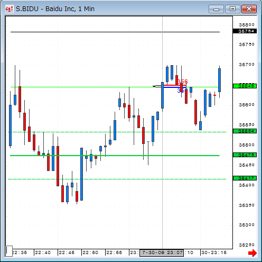Click the small box left of the time axis

pyautogui.click(x=9, y=251)
